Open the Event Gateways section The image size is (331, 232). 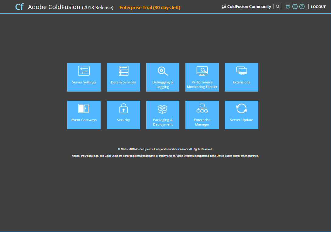(x=84, y=115)
